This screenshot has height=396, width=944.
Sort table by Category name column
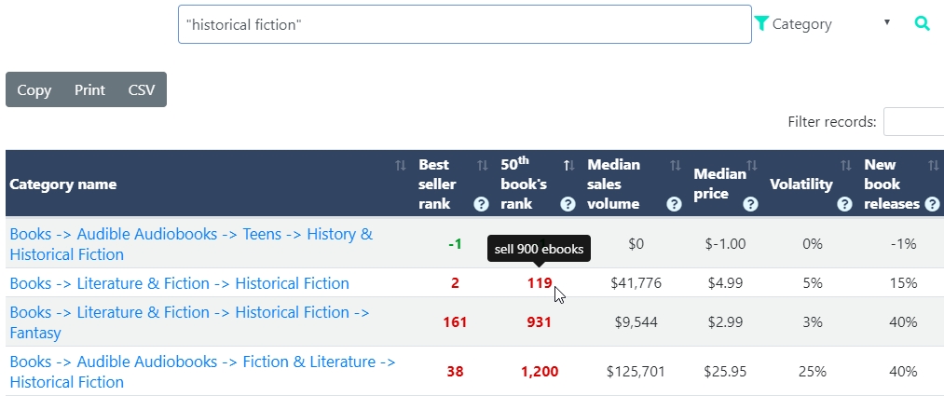401,166
